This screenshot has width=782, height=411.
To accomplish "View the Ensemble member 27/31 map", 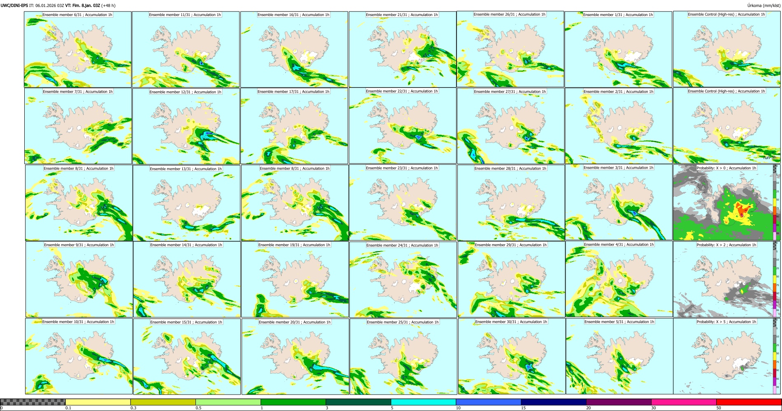I will pyautogui.click(x=511, y=126).
